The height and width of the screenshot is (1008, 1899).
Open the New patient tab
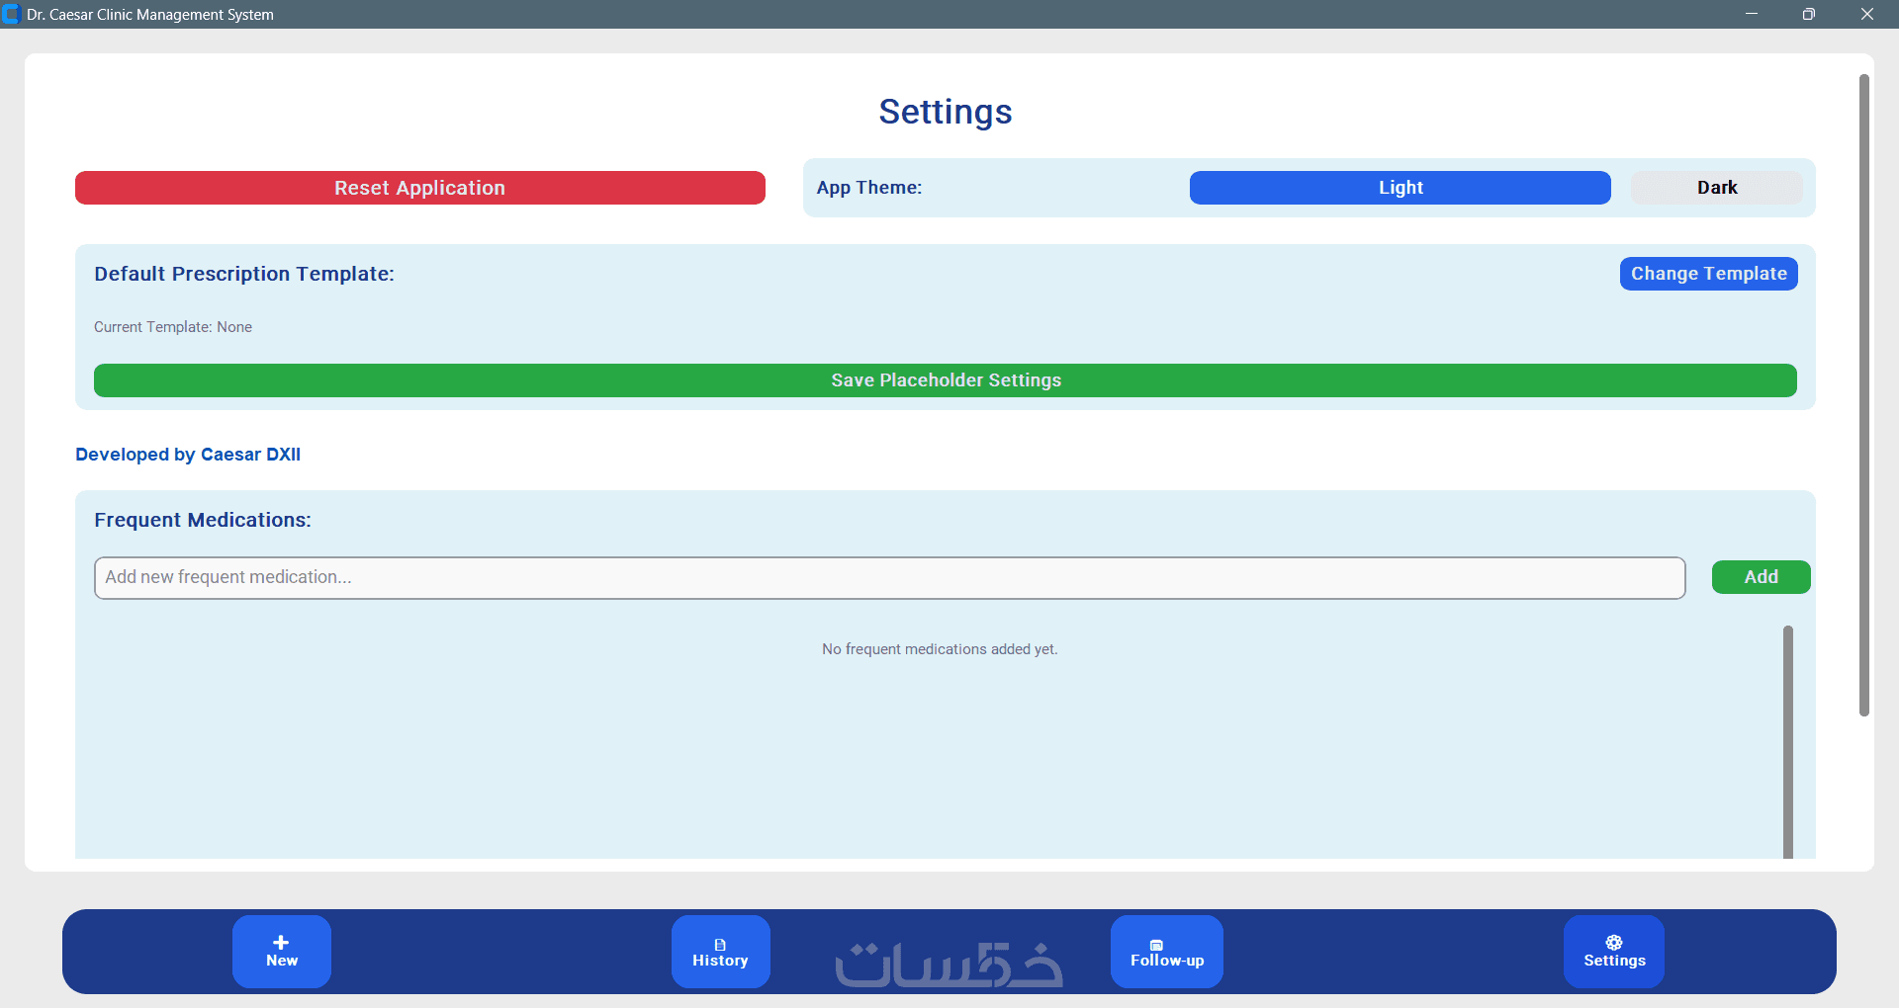point(282,951)
